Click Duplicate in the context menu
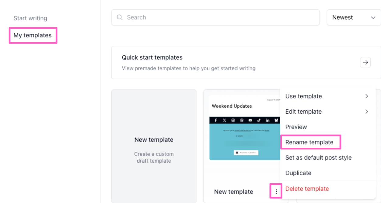Viewport: 381px width, 203px height. pyautogui.click(x=298, y=173)
